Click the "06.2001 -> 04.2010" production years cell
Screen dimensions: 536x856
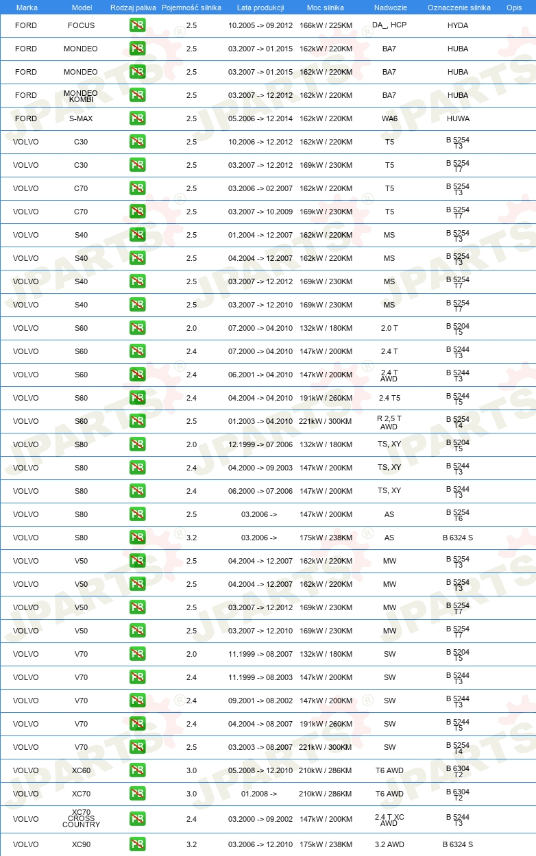pos(260,375)
